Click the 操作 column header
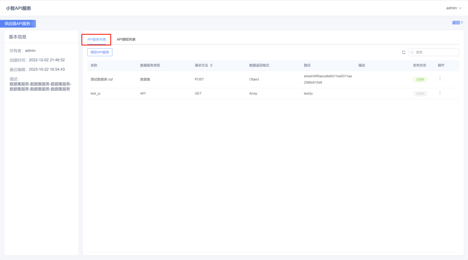The width and height of the screenshot is (468, 260). coord(441,65)
